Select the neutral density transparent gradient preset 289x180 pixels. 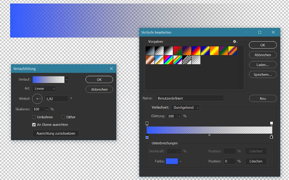(196, 60)
